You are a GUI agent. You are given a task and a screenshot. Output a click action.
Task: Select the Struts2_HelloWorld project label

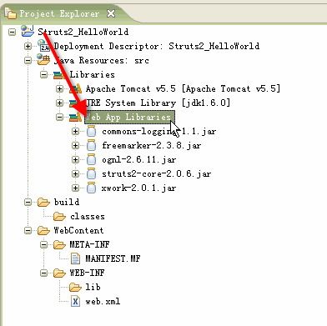(83, 32)
